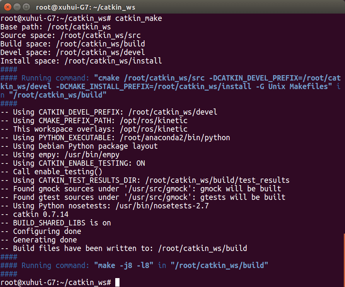Close the terminal window
Viewport: 345px width, 287px height.
7,7
